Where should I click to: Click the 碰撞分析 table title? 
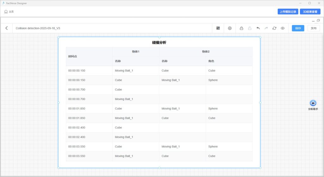pyautogui.click(x=159, y=42)
